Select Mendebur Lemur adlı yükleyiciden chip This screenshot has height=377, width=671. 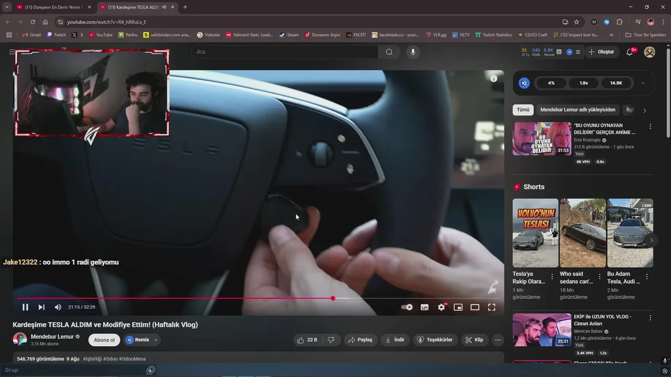click(578, 110)
